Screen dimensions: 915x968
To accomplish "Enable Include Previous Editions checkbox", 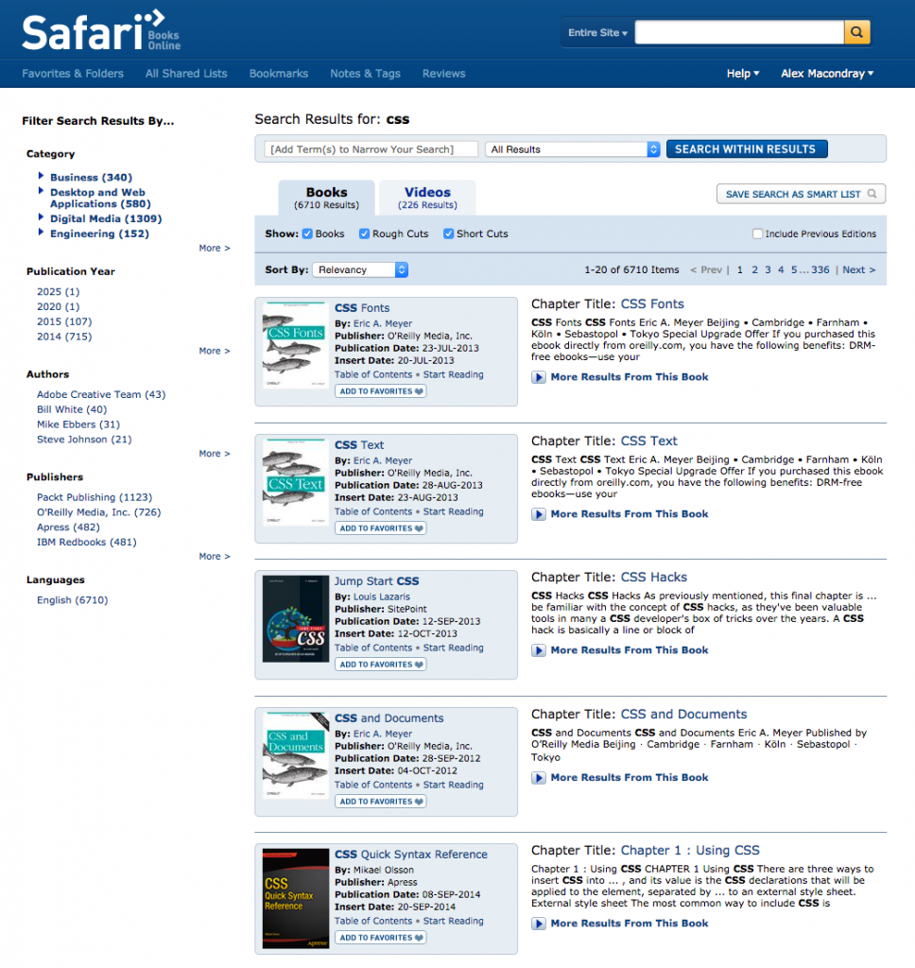I will (757, 233).
